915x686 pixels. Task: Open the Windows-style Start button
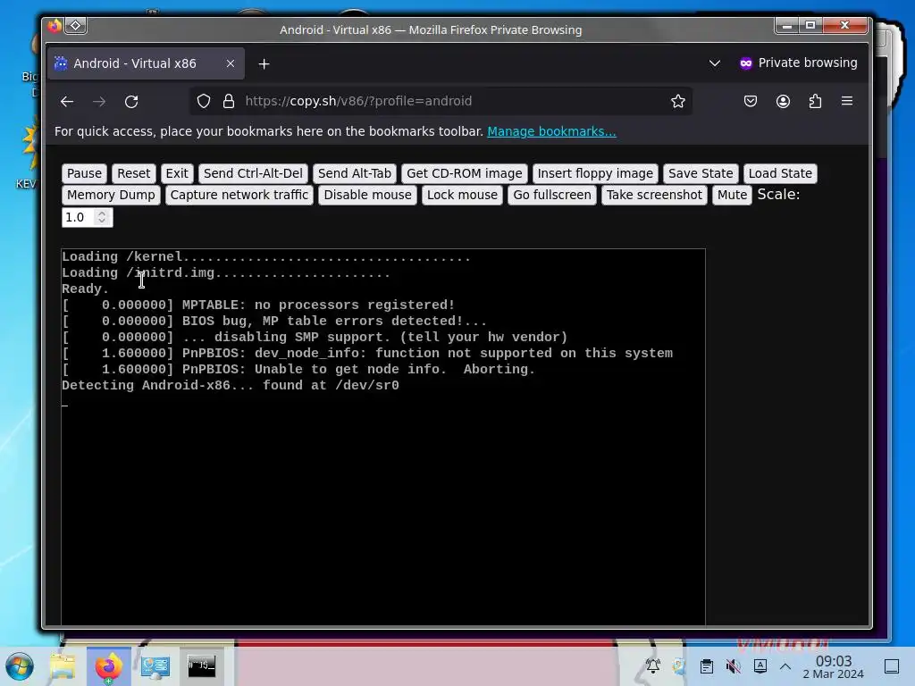20,666
